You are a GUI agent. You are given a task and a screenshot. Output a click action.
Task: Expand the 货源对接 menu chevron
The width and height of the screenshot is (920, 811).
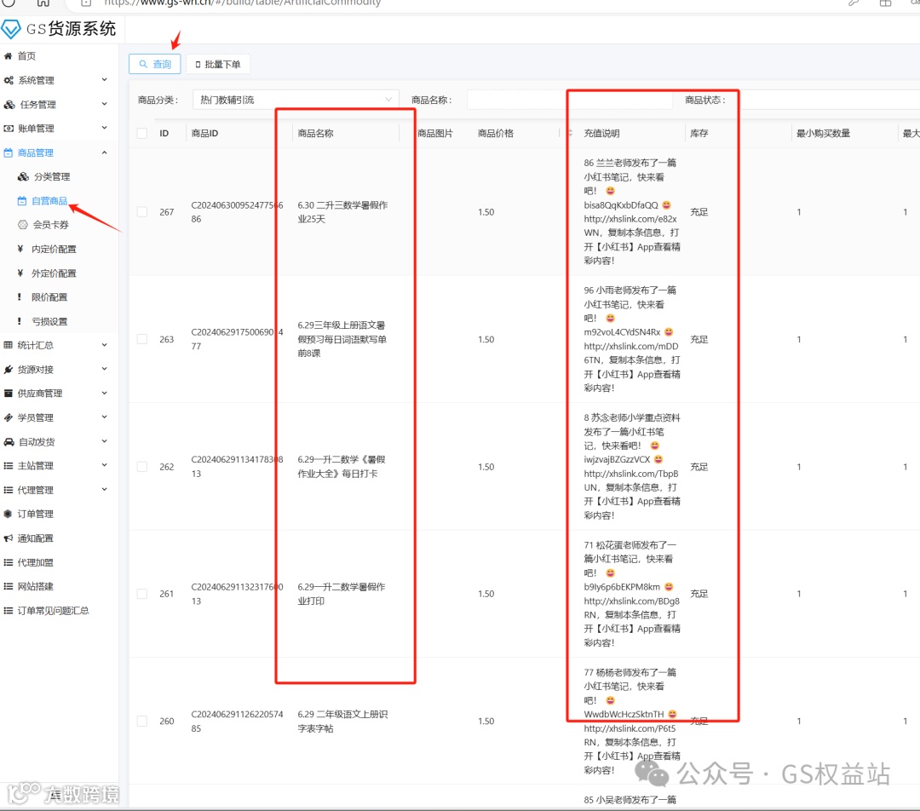(105, 369)
